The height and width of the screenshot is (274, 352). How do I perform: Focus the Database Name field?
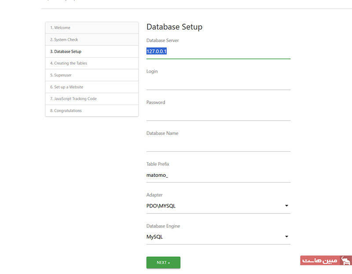218,144
